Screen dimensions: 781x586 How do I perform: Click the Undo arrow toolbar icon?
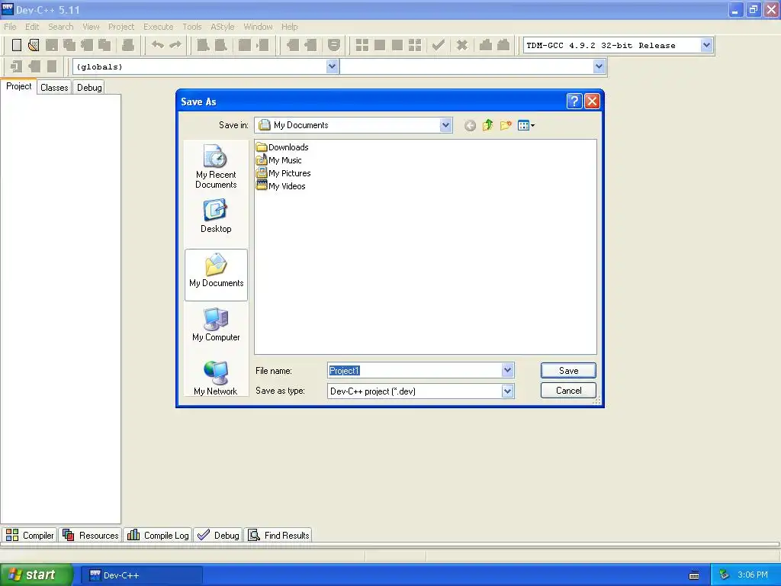[x=158, y=45]
